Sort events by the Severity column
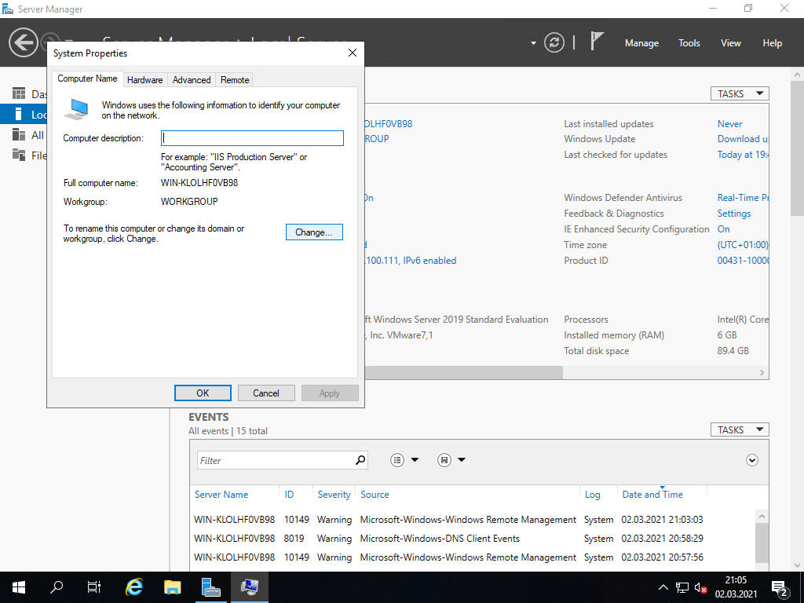Image resolution: width=804 pixels, height=603 pixels. point(334,495)
